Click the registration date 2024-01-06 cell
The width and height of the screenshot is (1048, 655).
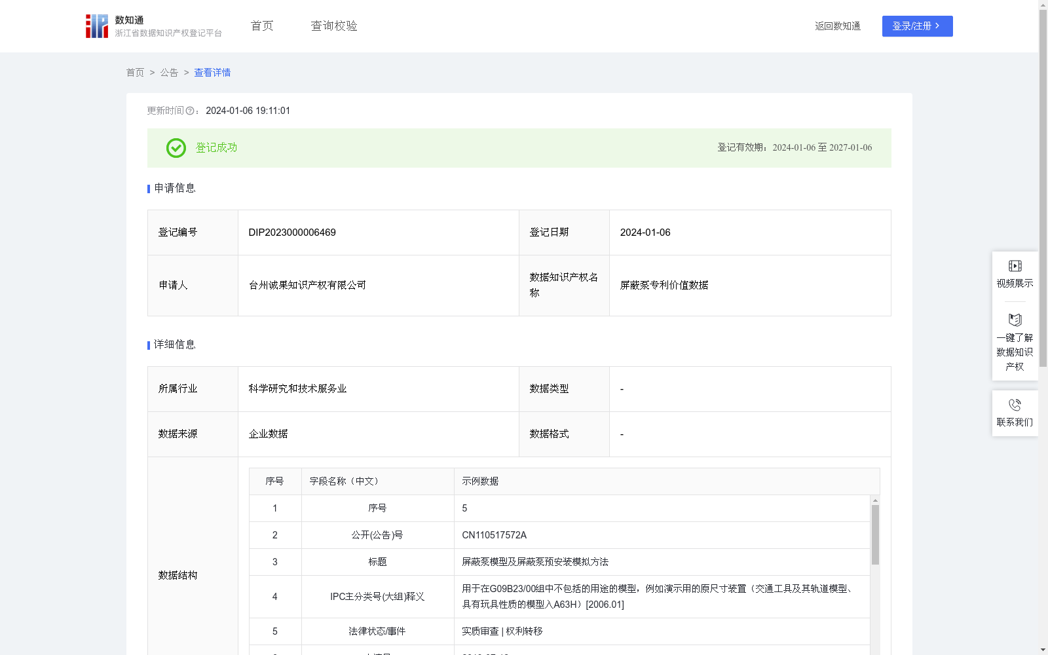tap(750, 233)
